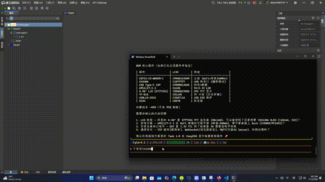Add a new PowerShell terminal tab

pos(174,57)
